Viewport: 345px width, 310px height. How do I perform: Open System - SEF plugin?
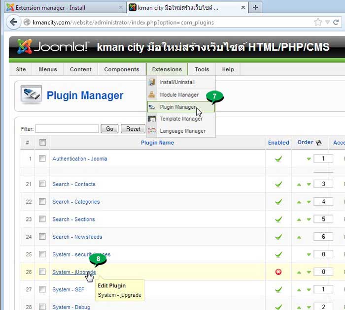point(68,289)
